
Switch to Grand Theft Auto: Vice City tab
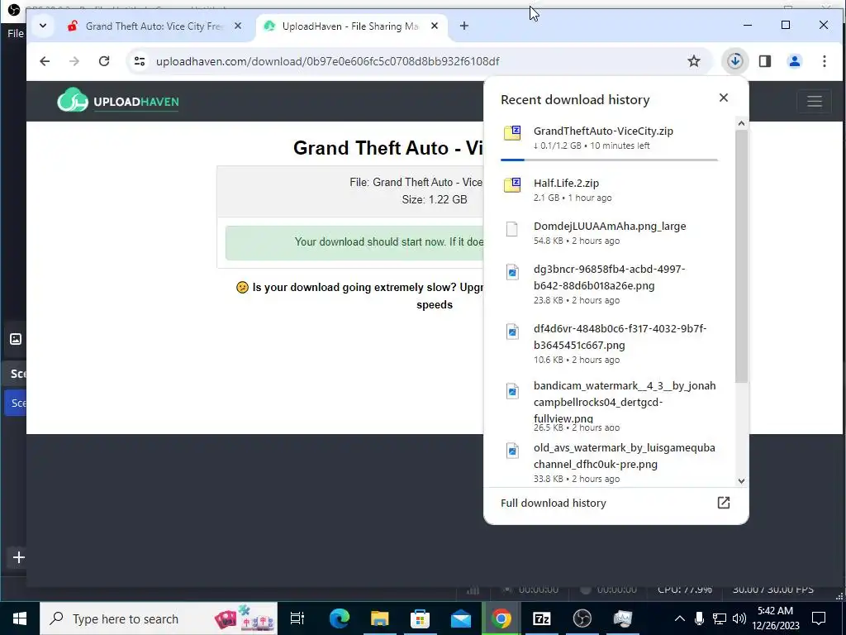154,26
